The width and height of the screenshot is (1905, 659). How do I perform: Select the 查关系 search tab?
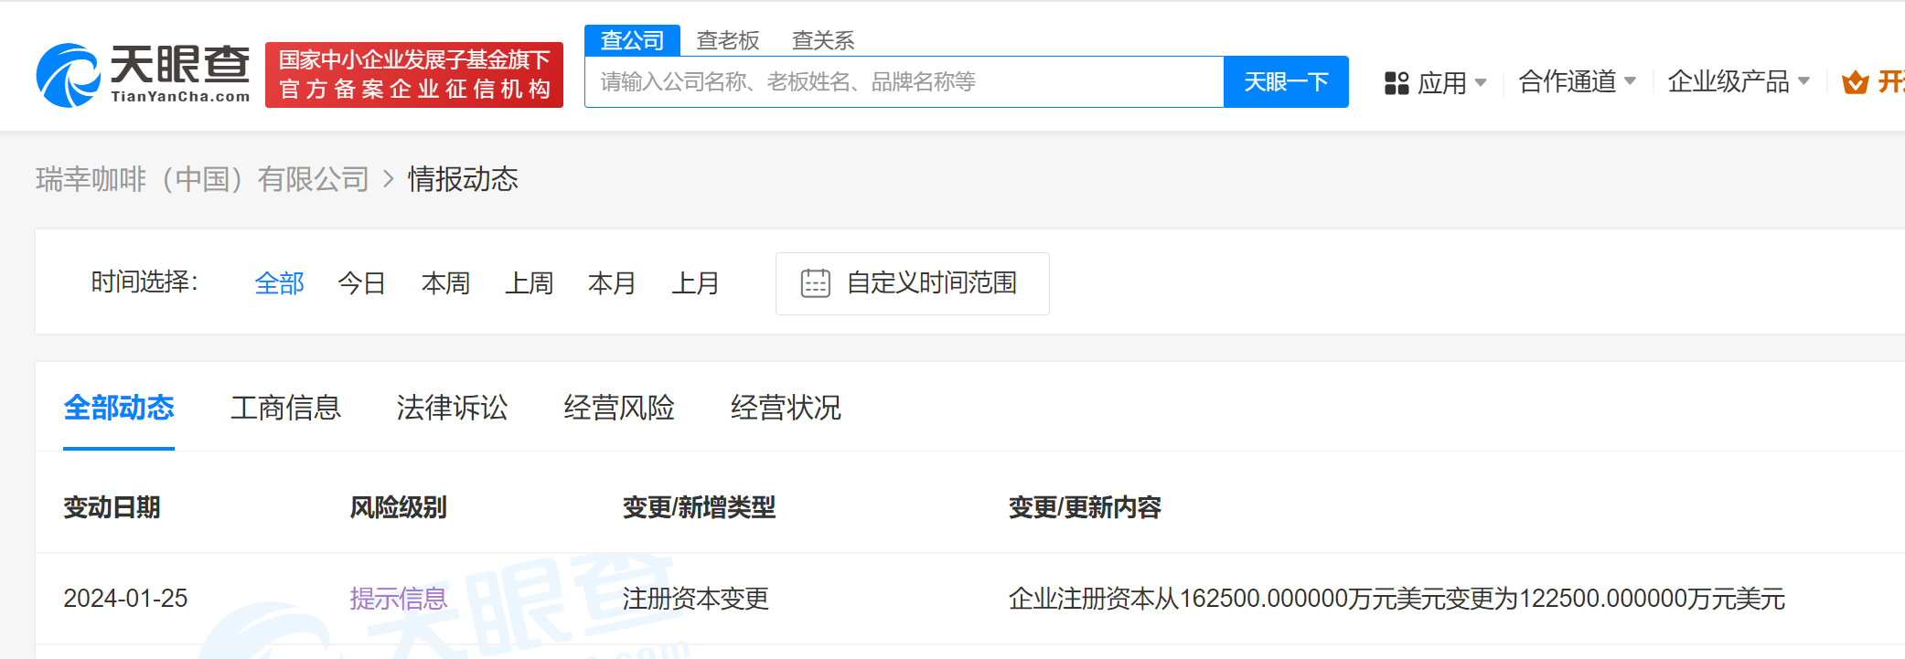coord(823,40)
